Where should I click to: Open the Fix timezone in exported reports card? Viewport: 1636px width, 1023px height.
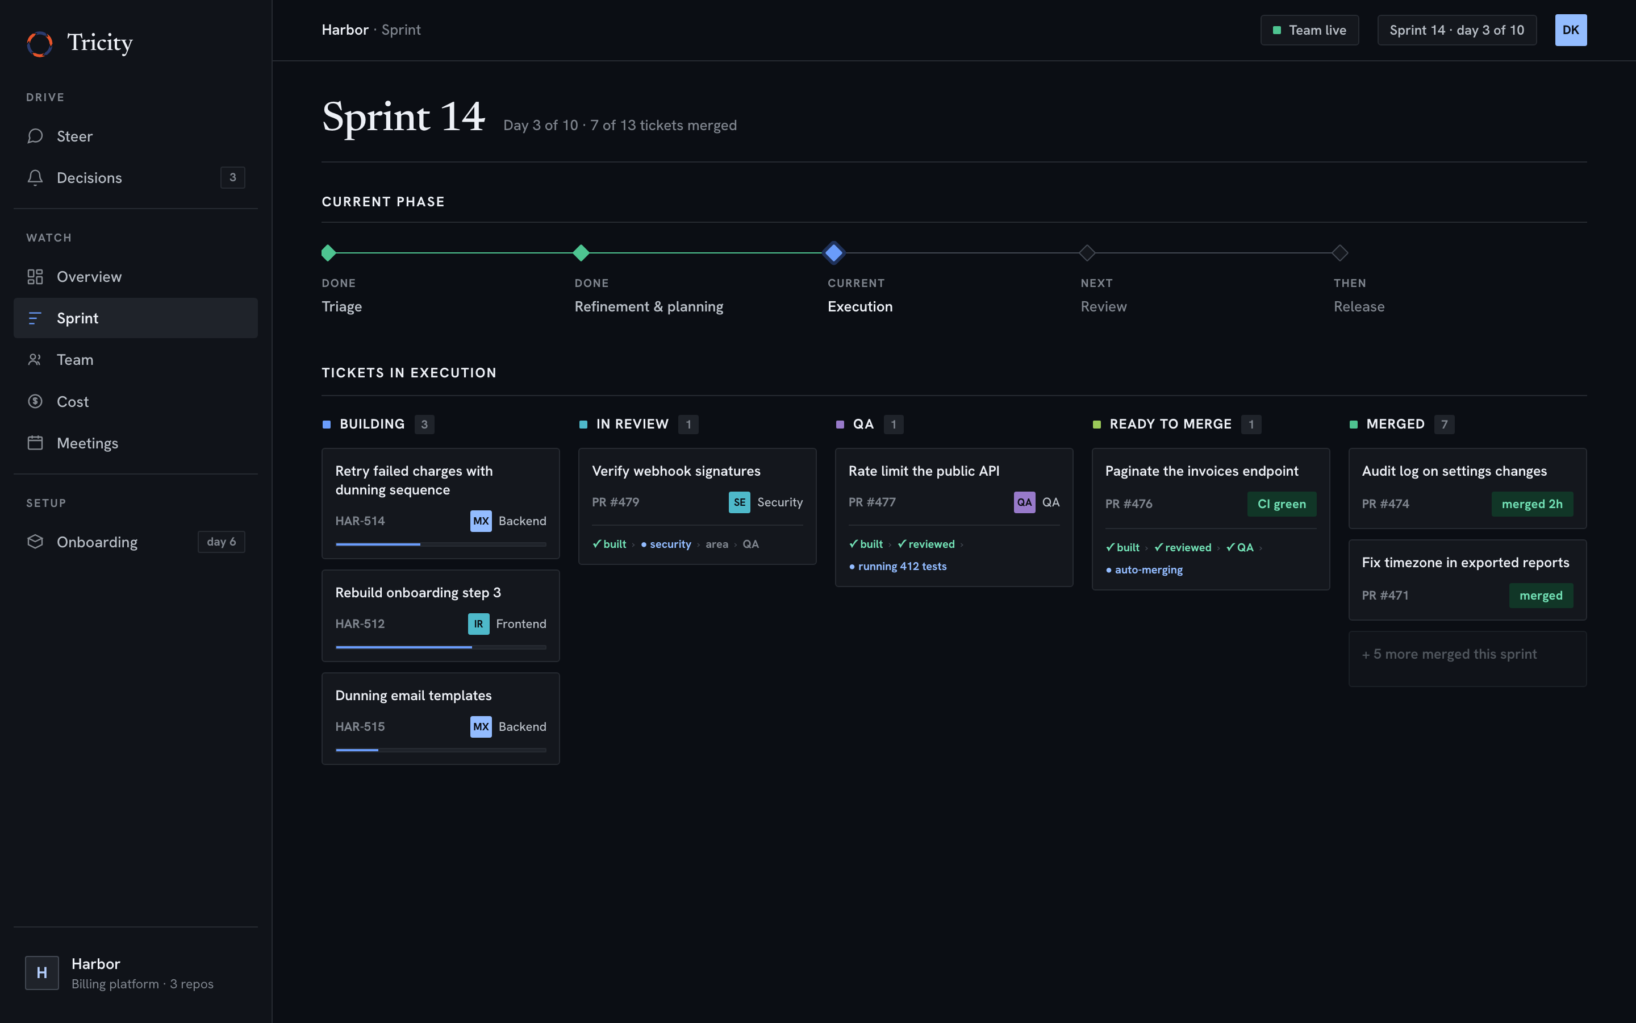[1467, 580]
